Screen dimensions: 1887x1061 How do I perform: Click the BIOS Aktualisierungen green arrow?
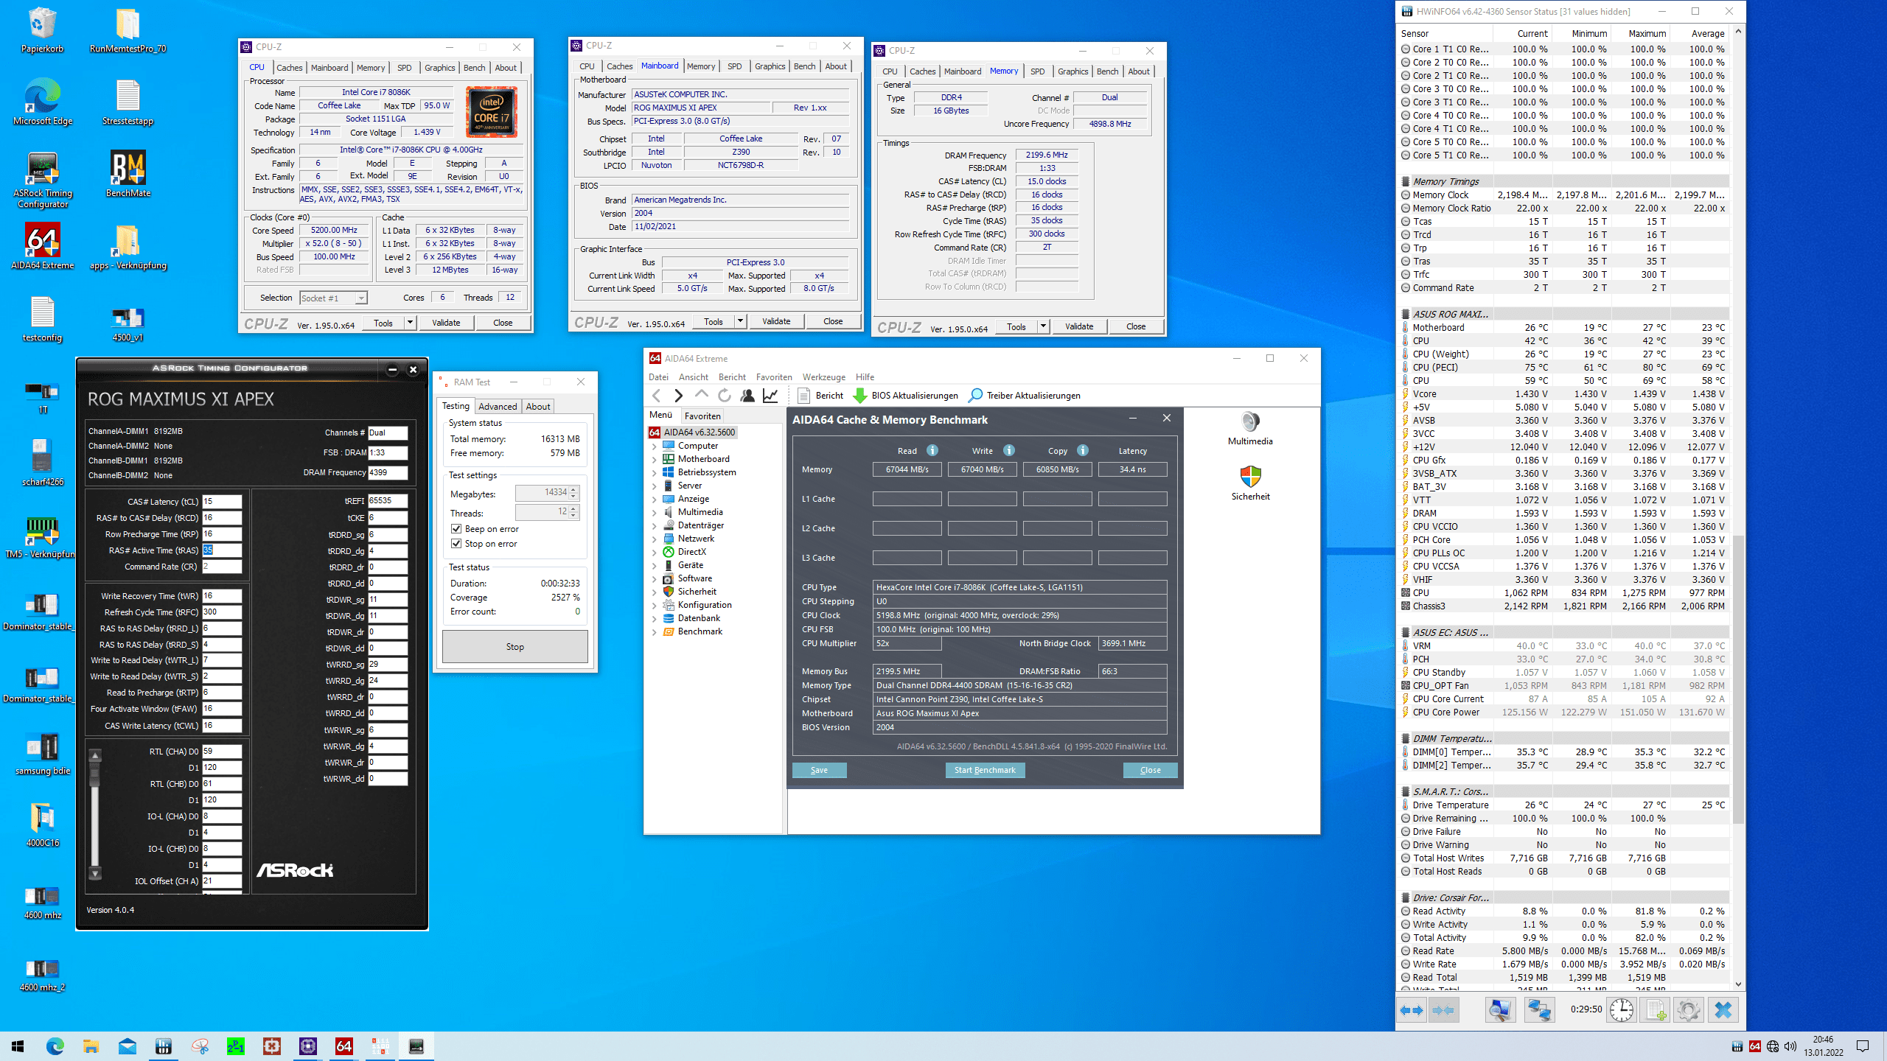click(x=859, y=396)
